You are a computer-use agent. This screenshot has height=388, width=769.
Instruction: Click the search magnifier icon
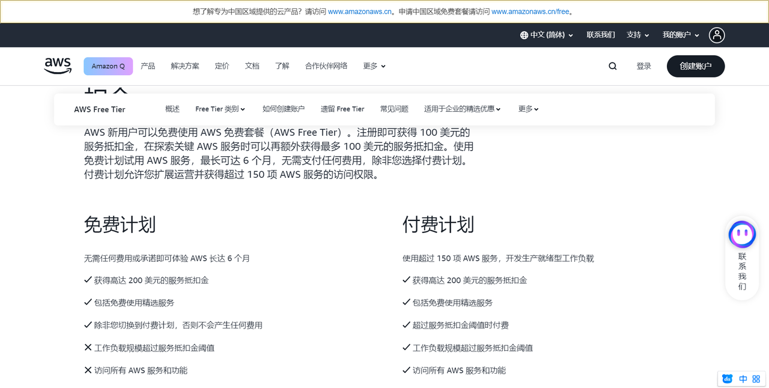click(x=613, y=66)
